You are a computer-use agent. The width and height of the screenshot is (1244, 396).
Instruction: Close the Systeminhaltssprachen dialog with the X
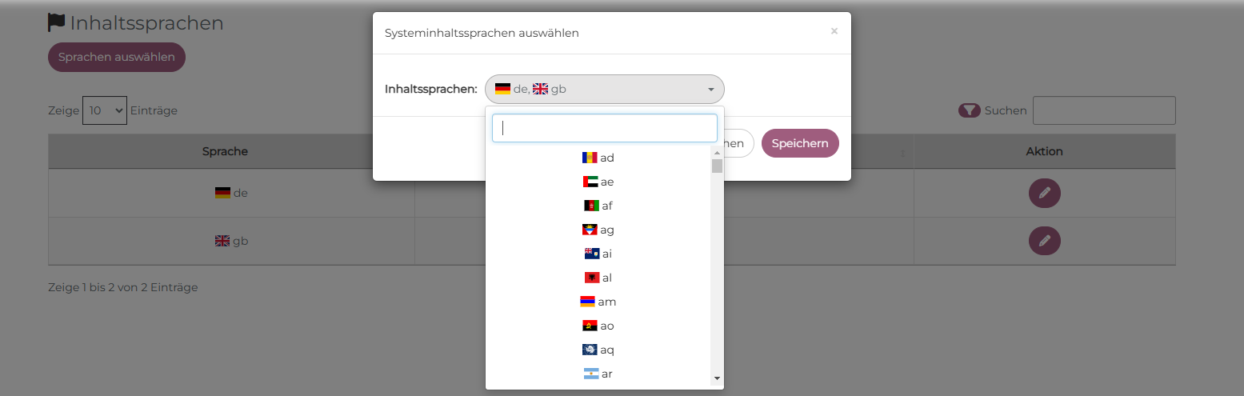point(834,31)
